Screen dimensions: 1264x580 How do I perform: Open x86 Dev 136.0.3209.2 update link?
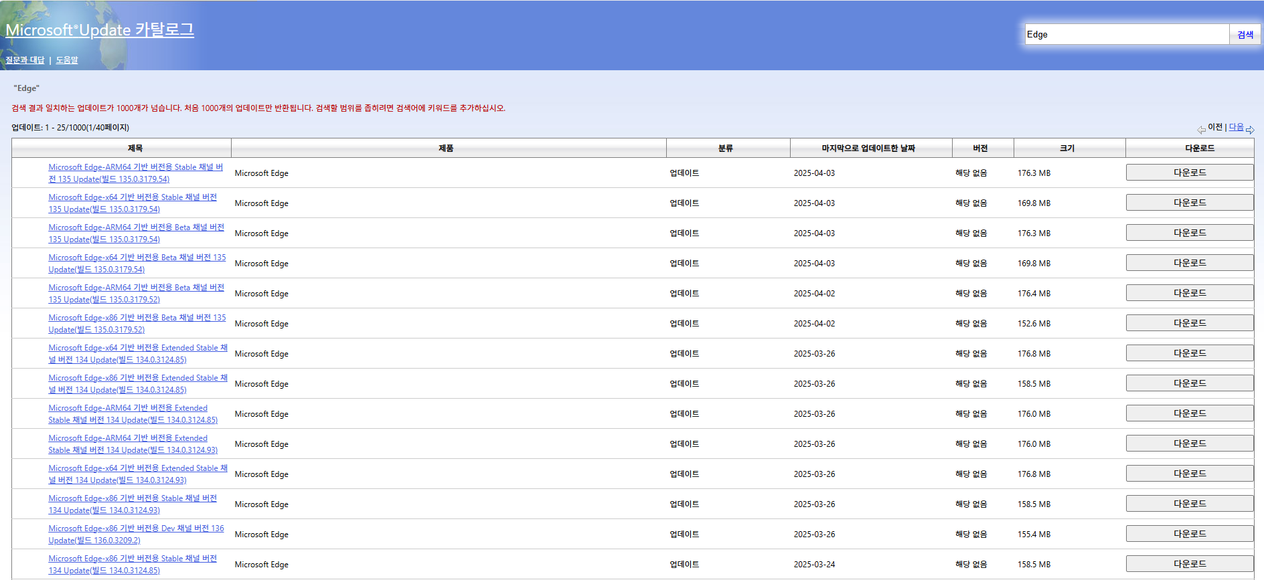coord(137,535)
